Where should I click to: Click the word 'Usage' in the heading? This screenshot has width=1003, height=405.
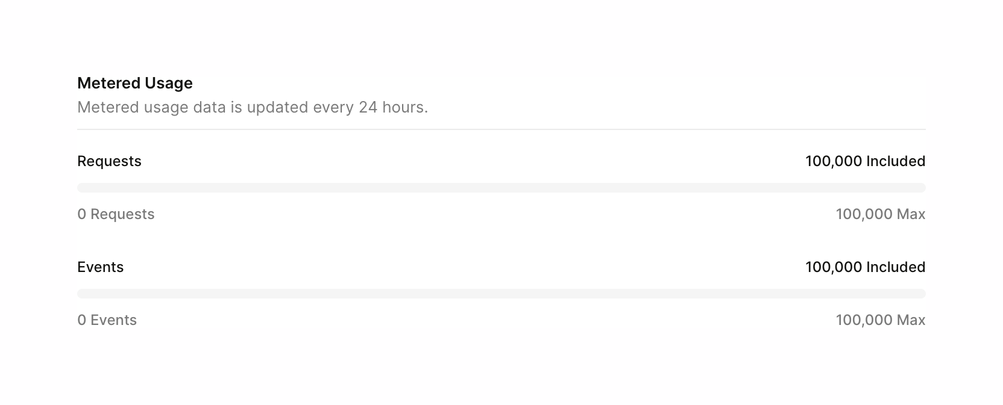tap(168, 83)
